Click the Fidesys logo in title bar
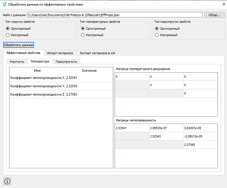This screenshot has height=188, width=227. (x=4, y=4)
